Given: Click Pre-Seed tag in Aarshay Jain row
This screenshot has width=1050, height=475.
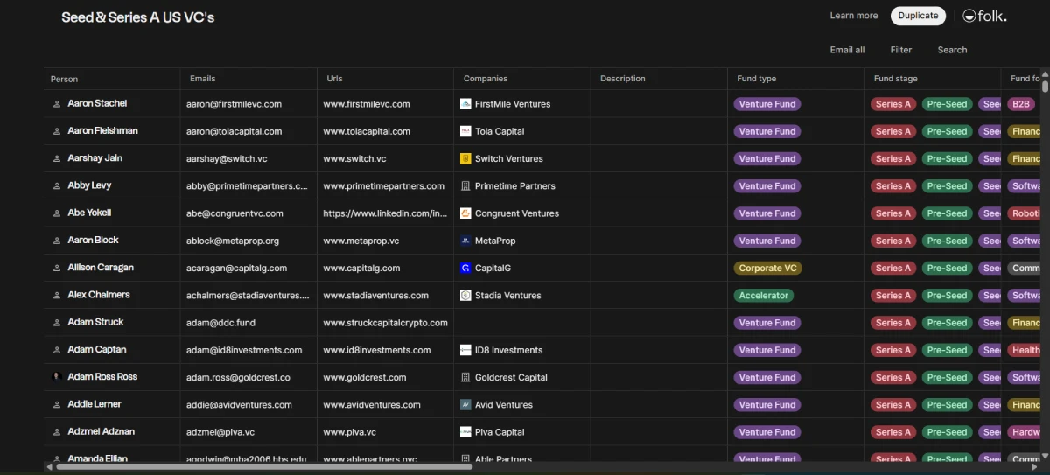Looking at the screenshot, I should 947,159.
